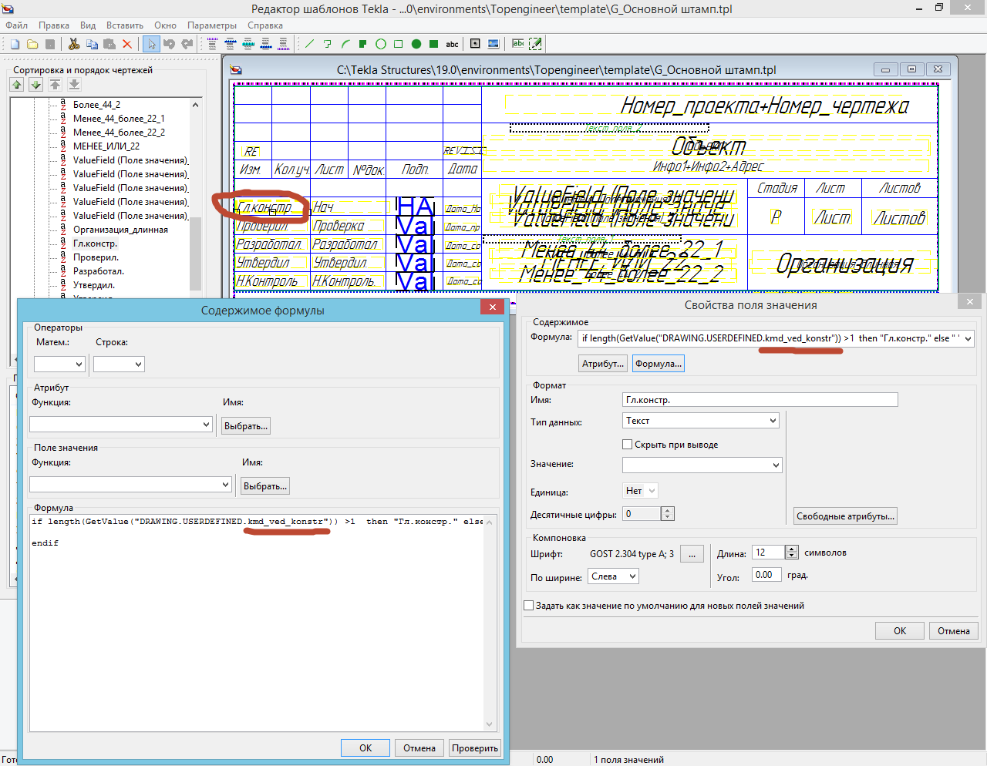Choose the filled green rectangle tool

(433, 44)
